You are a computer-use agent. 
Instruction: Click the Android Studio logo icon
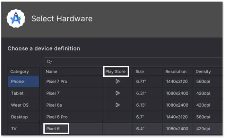pos(16,19)
